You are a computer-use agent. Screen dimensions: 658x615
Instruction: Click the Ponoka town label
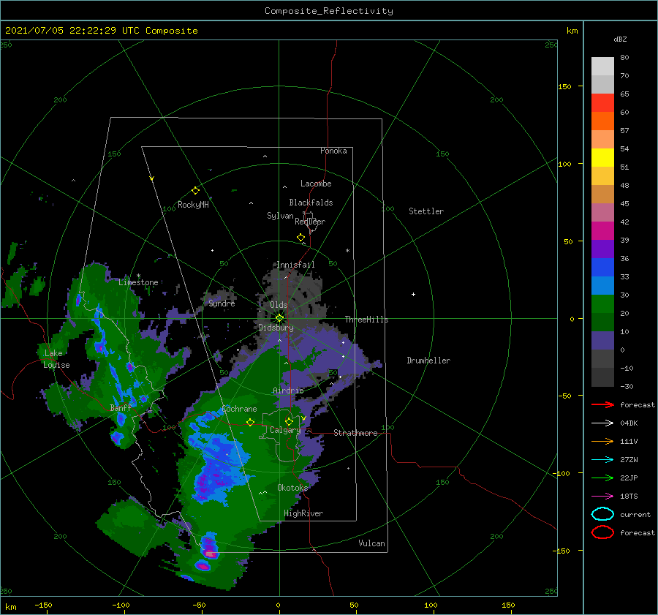point(333,151)
